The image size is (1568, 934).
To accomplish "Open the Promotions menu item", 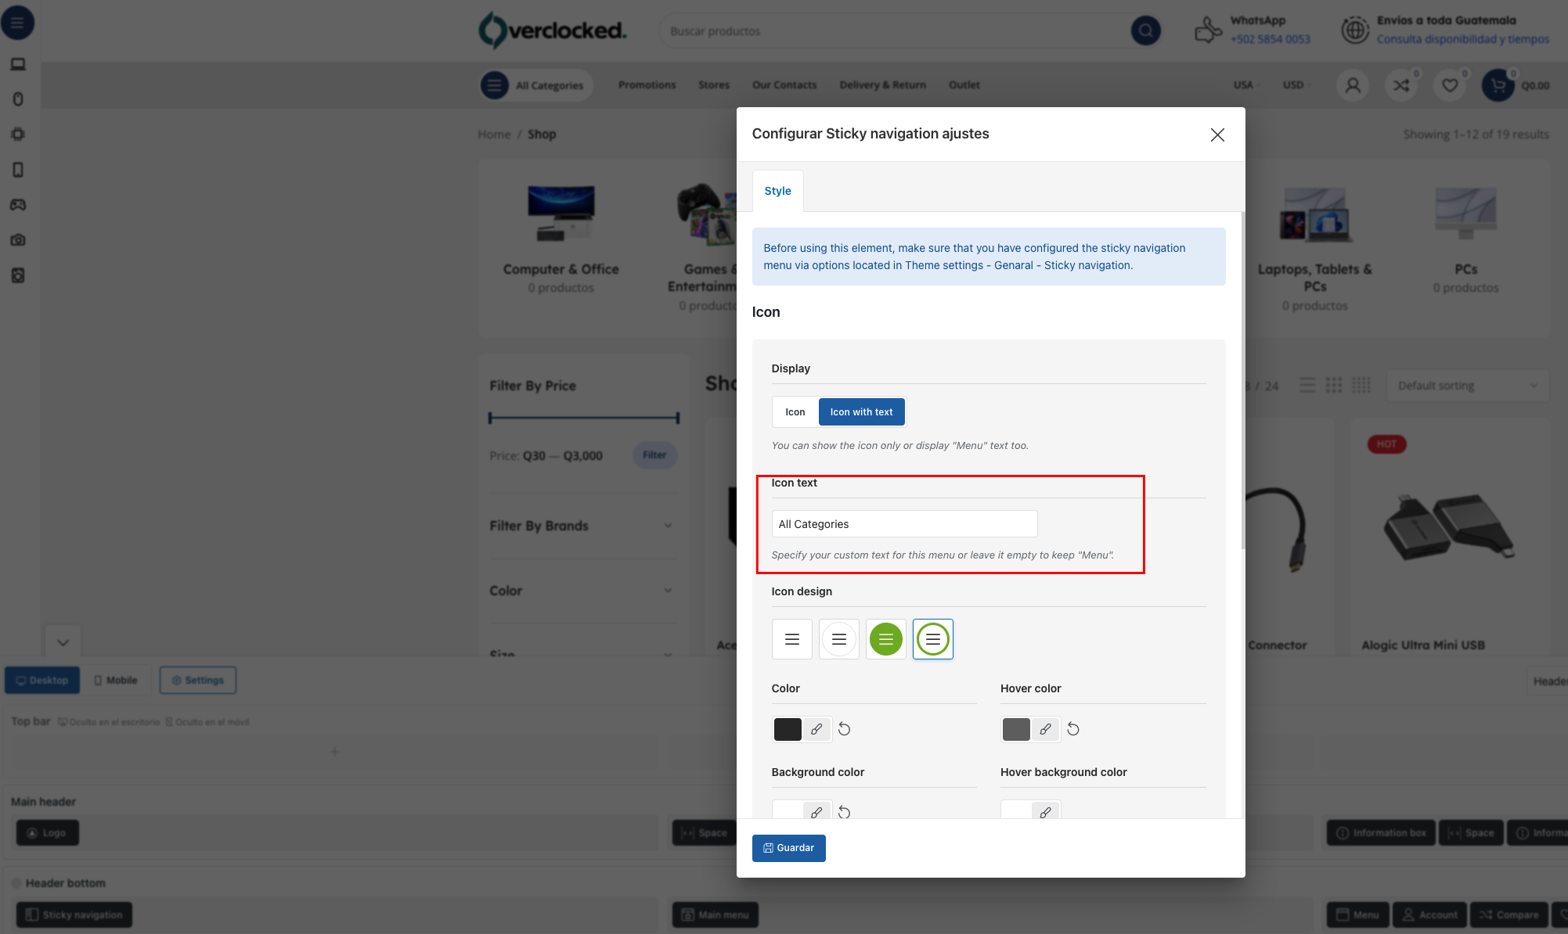I will [x=647, y=85].
